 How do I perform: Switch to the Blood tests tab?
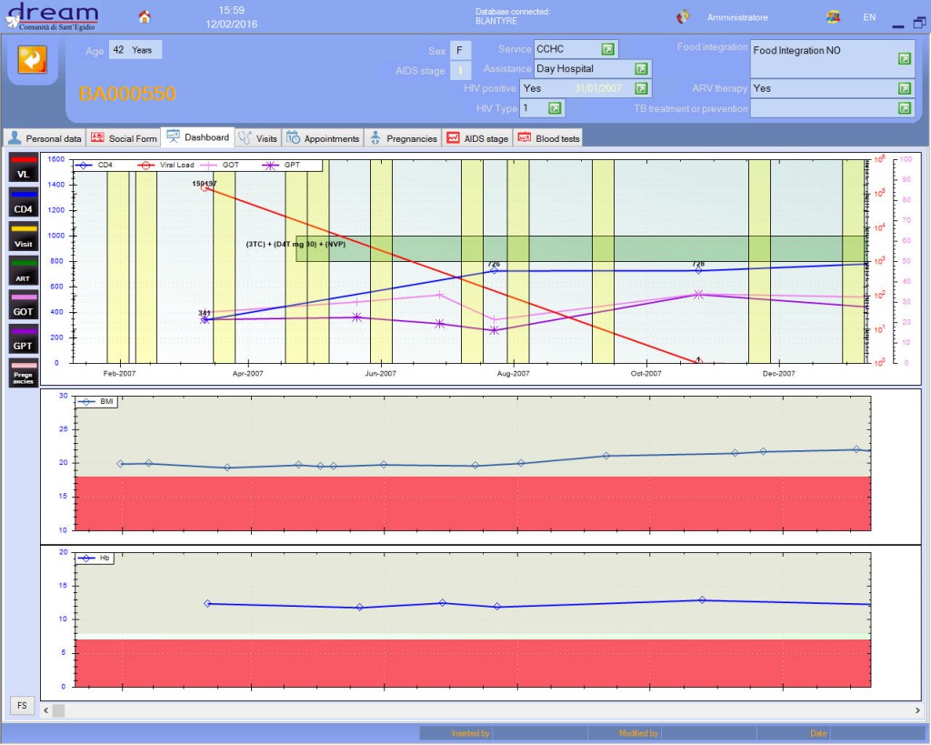[x=546, y=138]
